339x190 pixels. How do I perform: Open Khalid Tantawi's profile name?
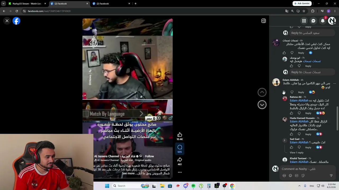point(298,158)
